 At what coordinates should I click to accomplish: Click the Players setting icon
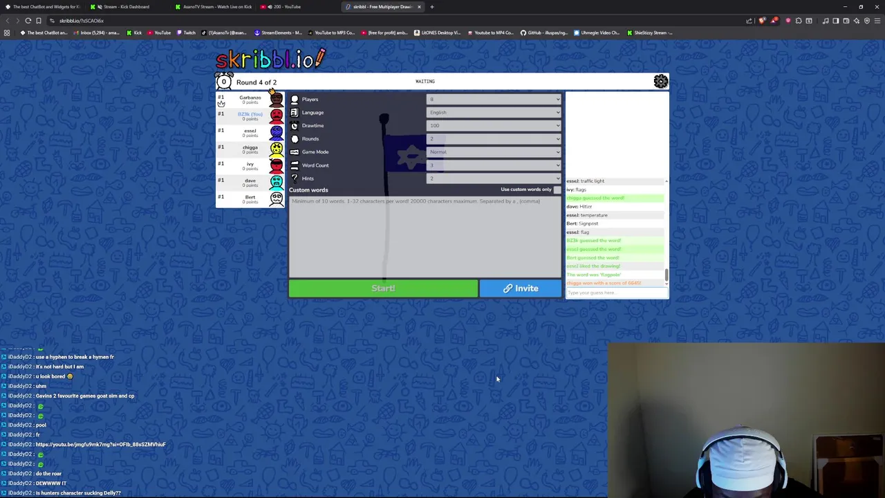click(x=295, y=100)
